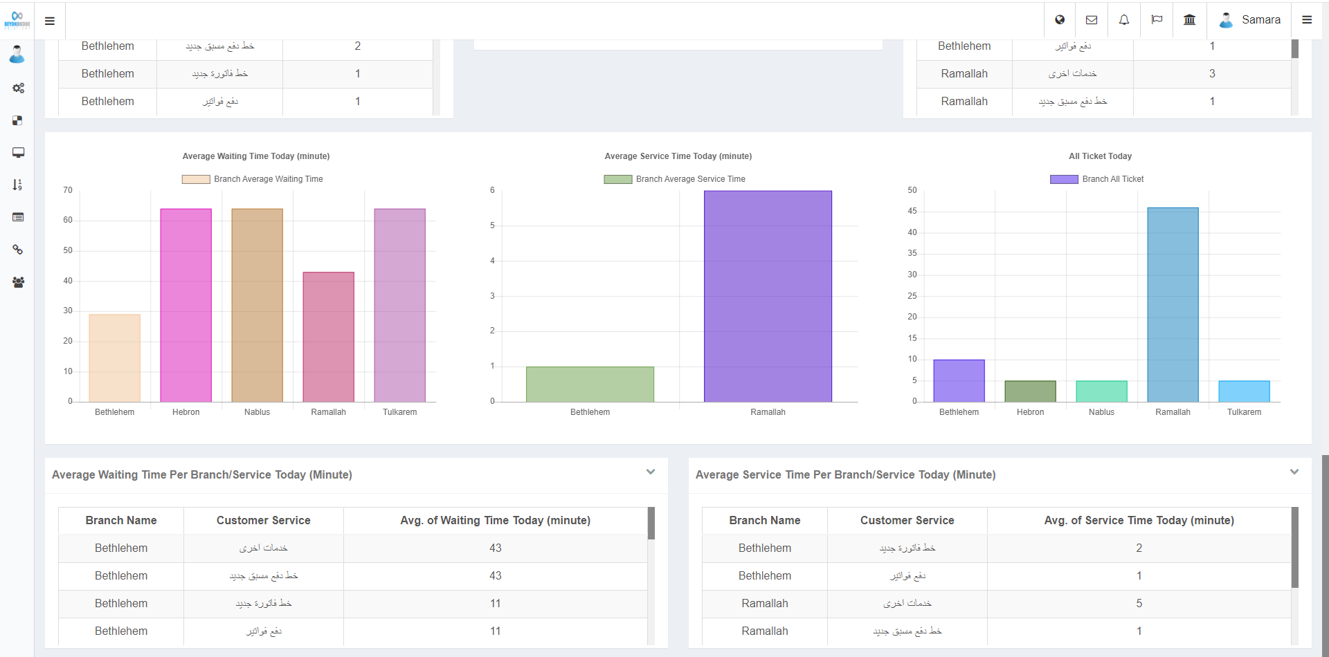
Task: Open the pie chart dashboard sidebar icon
Action: coord(17,120)
